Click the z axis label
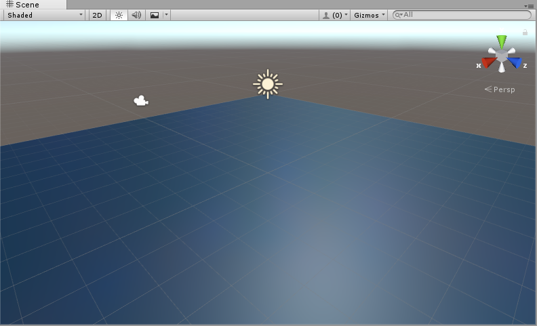The image size is (537, 326). 525,66
